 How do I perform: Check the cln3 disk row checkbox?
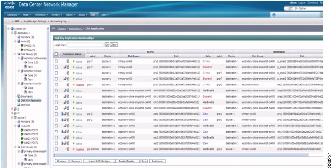coord(56,108)
